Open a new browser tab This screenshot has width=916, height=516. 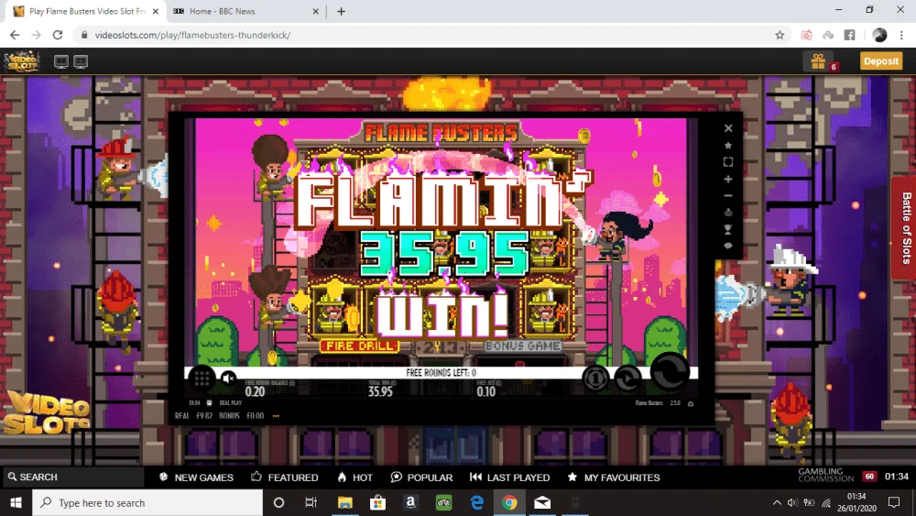click(341, 11)
